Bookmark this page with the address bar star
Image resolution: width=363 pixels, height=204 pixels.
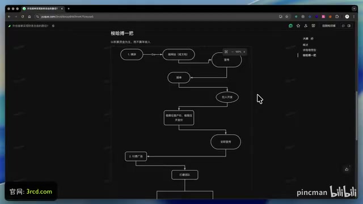point(287,16)
